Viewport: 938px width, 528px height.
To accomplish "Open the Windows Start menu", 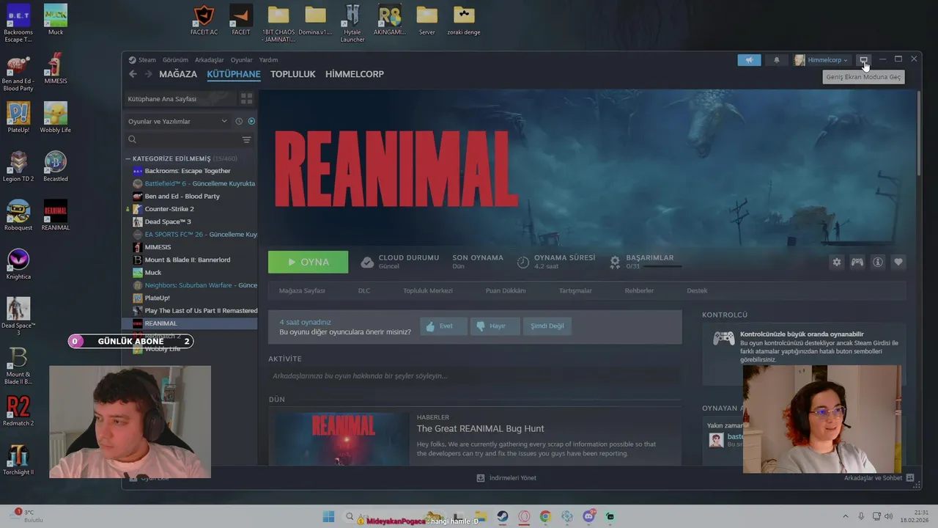I will [328, 516].
